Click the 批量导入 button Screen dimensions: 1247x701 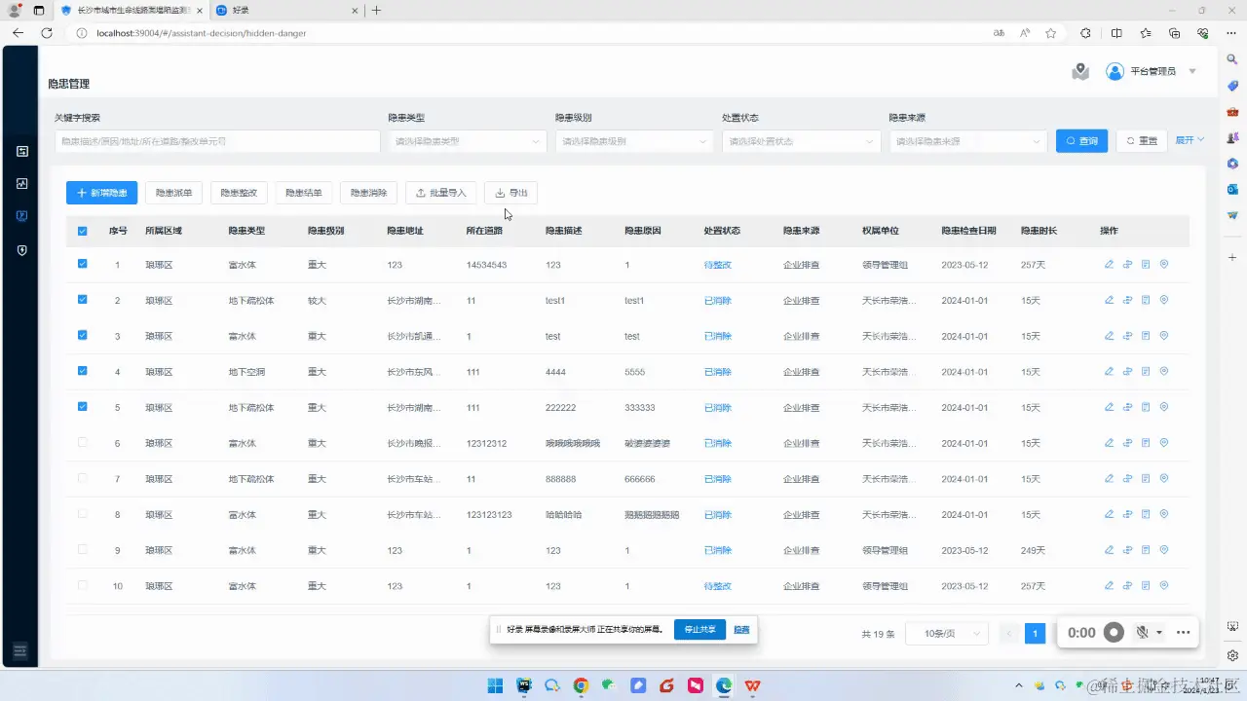pyautogui.click(x=441, y=193)
